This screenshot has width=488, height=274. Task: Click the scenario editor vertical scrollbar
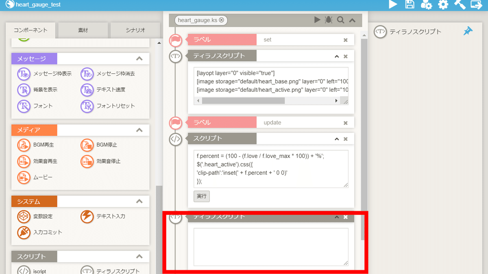pos(364,139)
